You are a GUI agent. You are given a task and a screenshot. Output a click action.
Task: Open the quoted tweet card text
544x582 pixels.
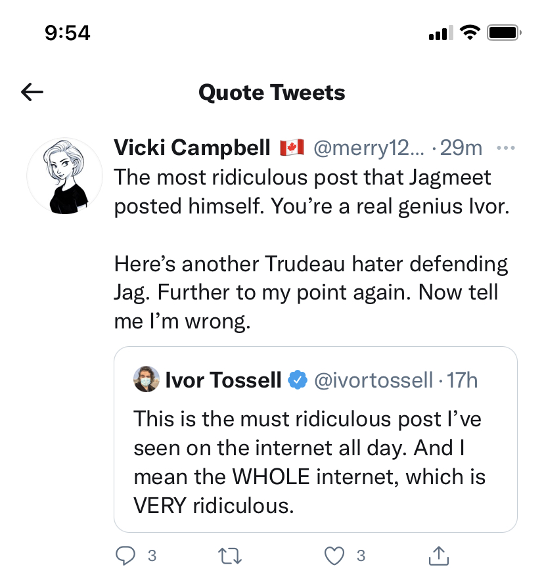click(309, 462)
